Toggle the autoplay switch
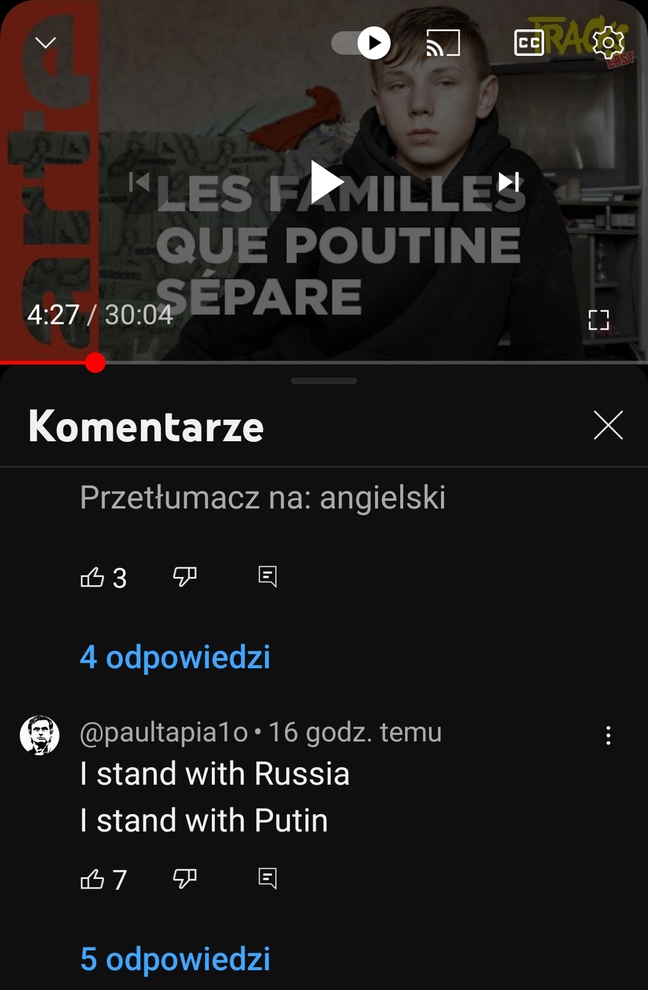 tap(361, 43)
